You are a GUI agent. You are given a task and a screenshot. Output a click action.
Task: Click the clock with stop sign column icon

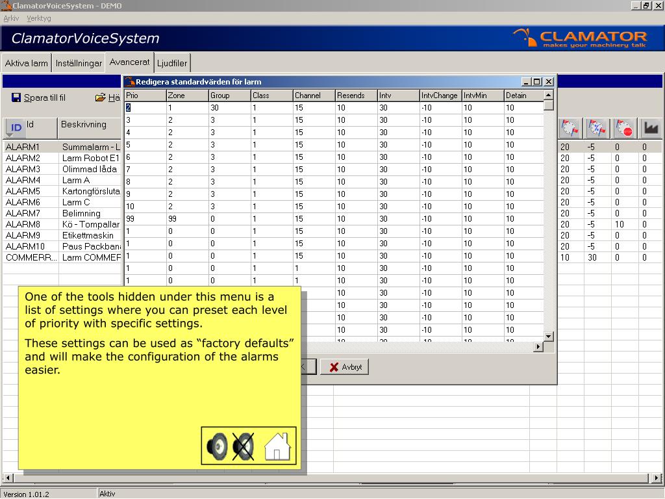(x=624, y=128)
